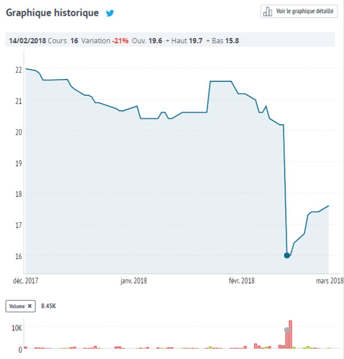Select the dark blue data point at 16
344x359 pixels.
click(287, 256)
